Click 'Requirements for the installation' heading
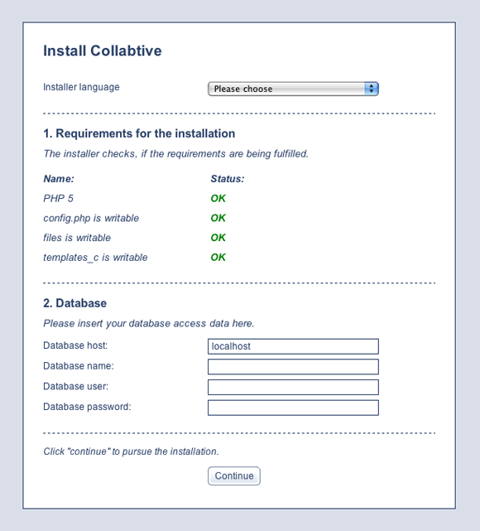The image size is (480, 531). coord(146,133)
